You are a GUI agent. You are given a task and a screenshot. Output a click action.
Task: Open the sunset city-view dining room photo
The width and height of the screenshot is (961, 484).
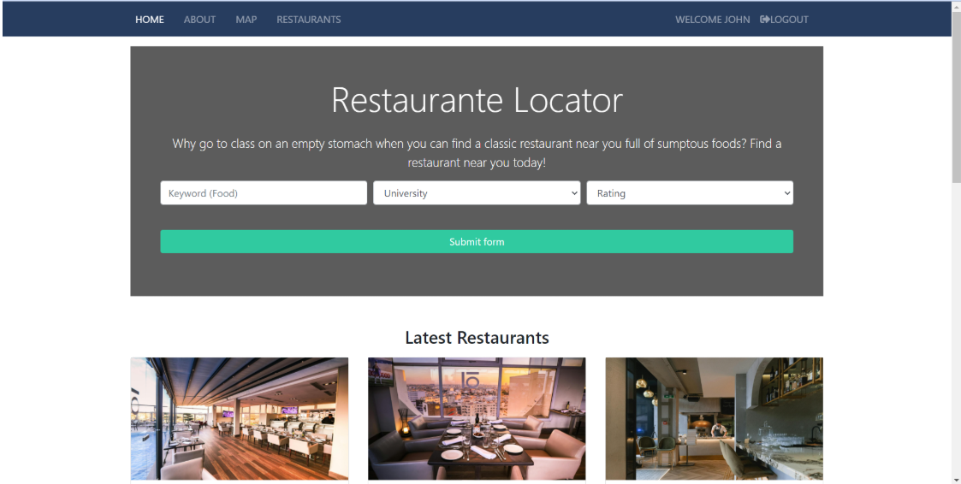[x=477, y=418]
